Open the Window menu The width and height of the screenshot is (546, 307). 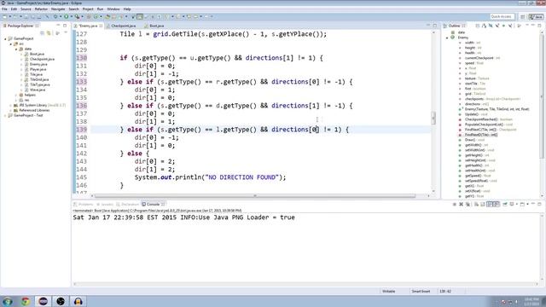coord(113,9)
